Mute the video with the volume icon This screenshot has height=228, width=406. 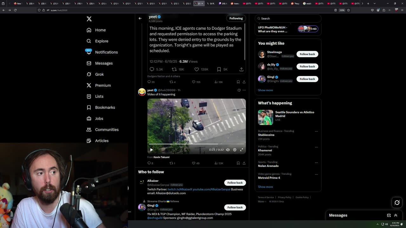coord(228,150)
